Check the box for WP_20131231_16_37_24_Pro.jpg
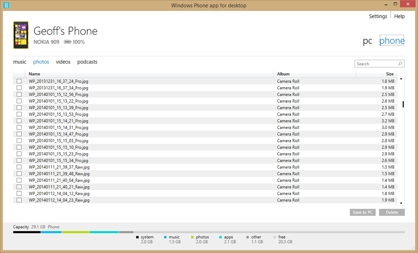 click(19, 81)
